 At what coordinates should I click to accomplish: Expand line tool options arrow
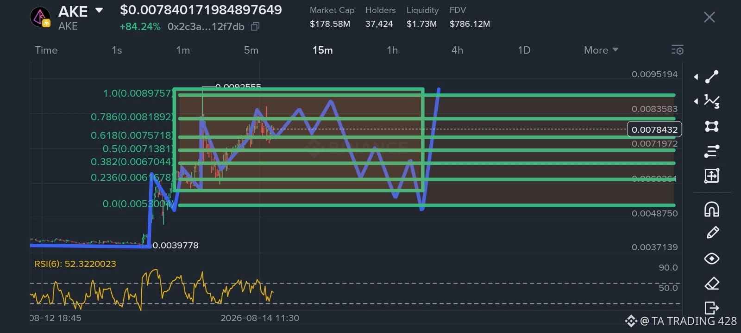pyautogui.click(x=696, y=77)
